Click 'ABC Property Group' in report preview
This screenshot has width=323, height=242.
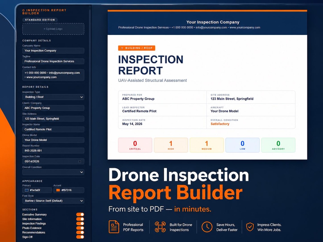(x=138, y=99)
